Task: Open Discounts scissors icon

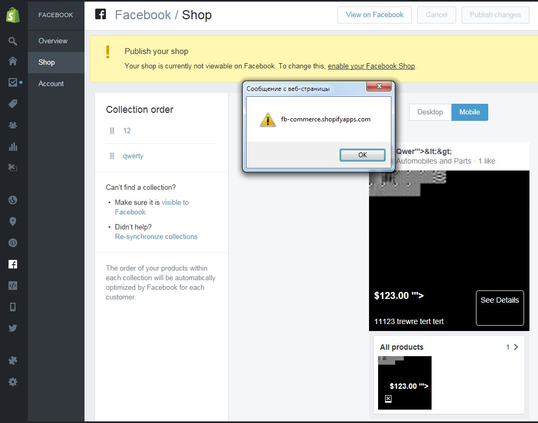Action: click(13, 167)
